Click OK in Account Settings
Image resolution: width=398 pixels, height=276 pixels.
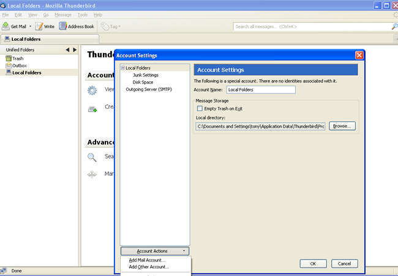click(314, 264)
